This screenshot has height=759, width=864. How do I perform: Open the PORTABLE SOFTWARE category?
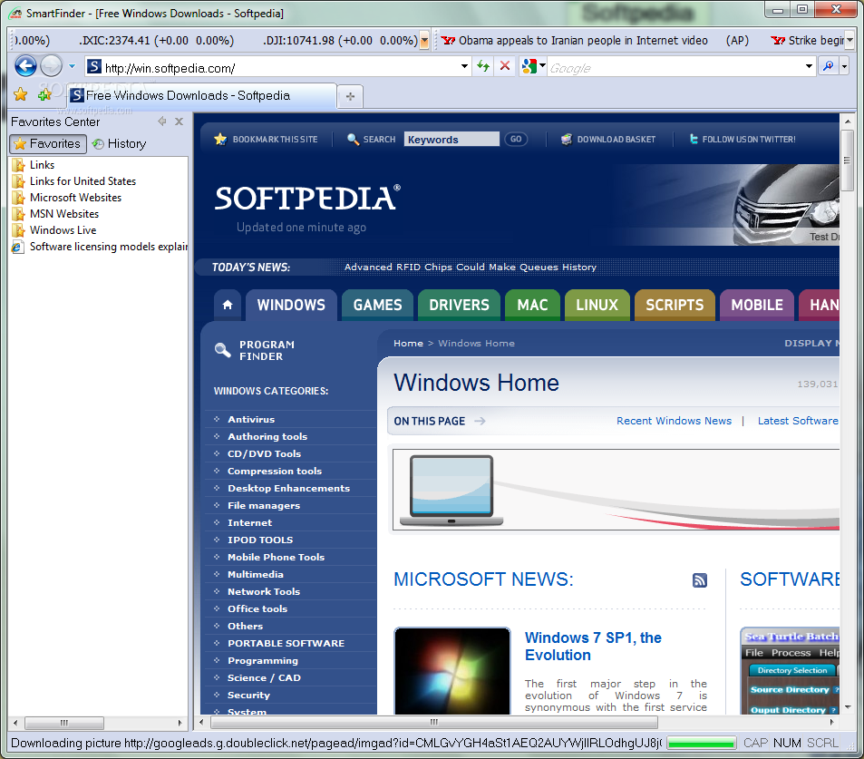(x=286, y=643)
